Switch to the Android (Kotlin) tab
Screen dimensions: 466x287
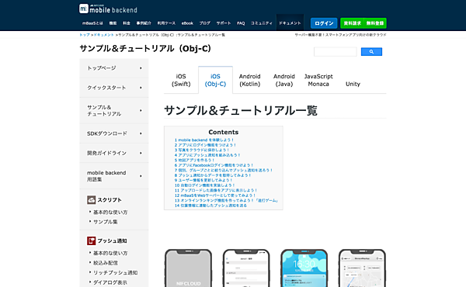tap(249, 80)
